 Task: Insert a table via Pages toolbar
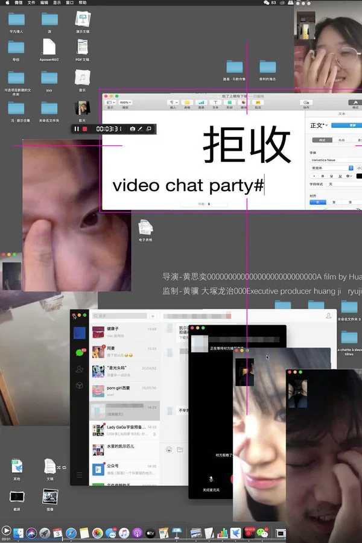point(187,103)
